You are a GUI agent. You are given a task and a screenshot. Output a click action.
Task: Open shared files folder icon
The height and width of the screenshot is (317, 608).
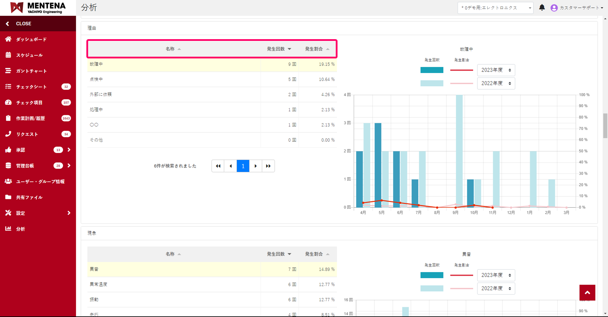click(8, 197)
